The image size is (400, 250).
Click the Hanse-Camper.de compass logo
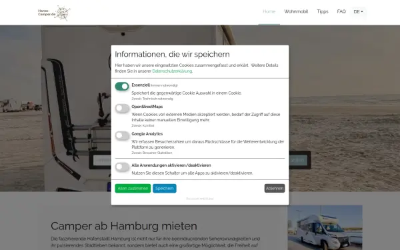click(x=54, y=13)
